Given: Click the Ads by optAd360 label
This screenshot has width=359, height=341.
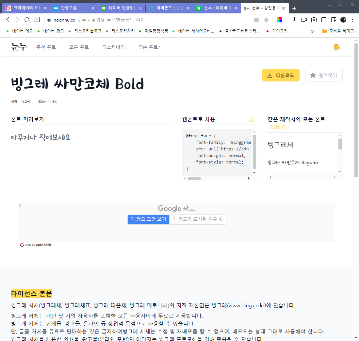Looking at the screenshot, I should point(36,245).
